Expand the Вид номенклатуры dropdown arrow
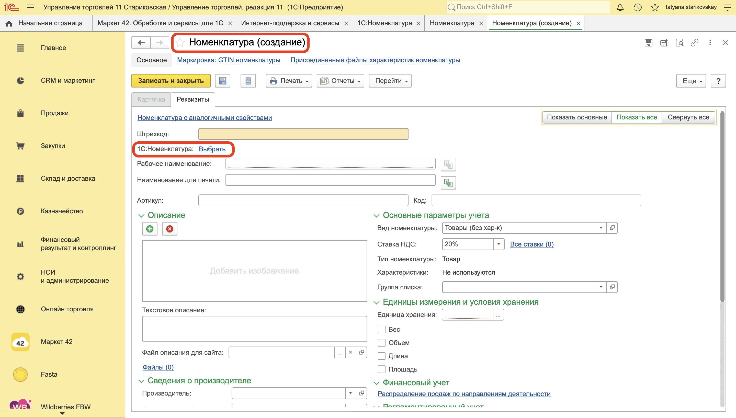This screenshot has height=418, width=736. (601, 228)
